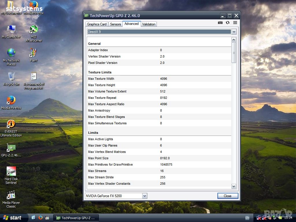Image resolution: width=296 pixels, height=222 pixels.
Task: Click Firefox icon in quick launch bar
Action: point(40,218)
